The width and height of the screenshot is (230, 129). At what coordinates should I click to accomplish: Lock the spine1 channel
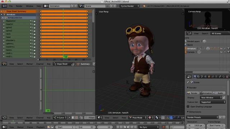click(34, 28)
